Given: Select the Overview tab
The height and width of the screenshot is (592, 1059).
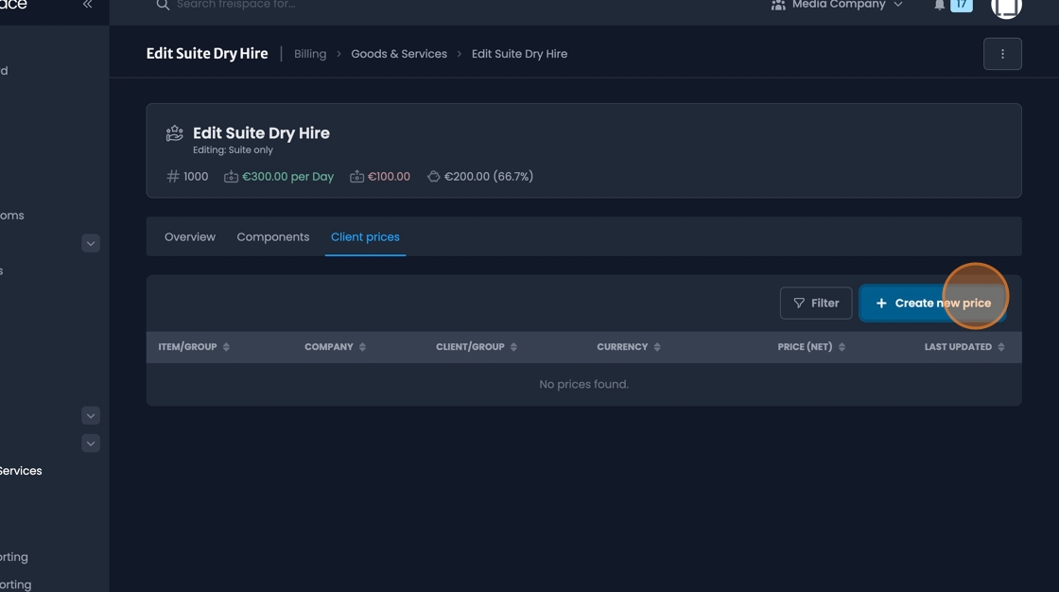Looking at the screenshot, I should (x=189, y=236).
